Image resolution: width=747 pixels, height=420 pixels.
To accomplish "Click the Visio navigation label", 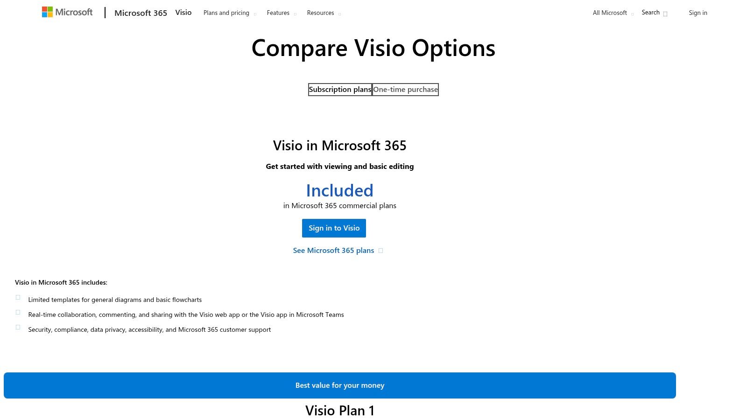I will 183,12.
